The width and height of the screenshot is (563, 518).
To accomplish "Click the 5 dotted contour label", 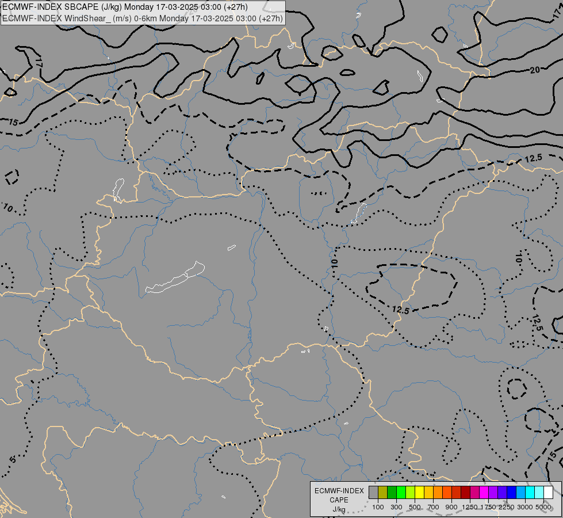I will (13, 459).
